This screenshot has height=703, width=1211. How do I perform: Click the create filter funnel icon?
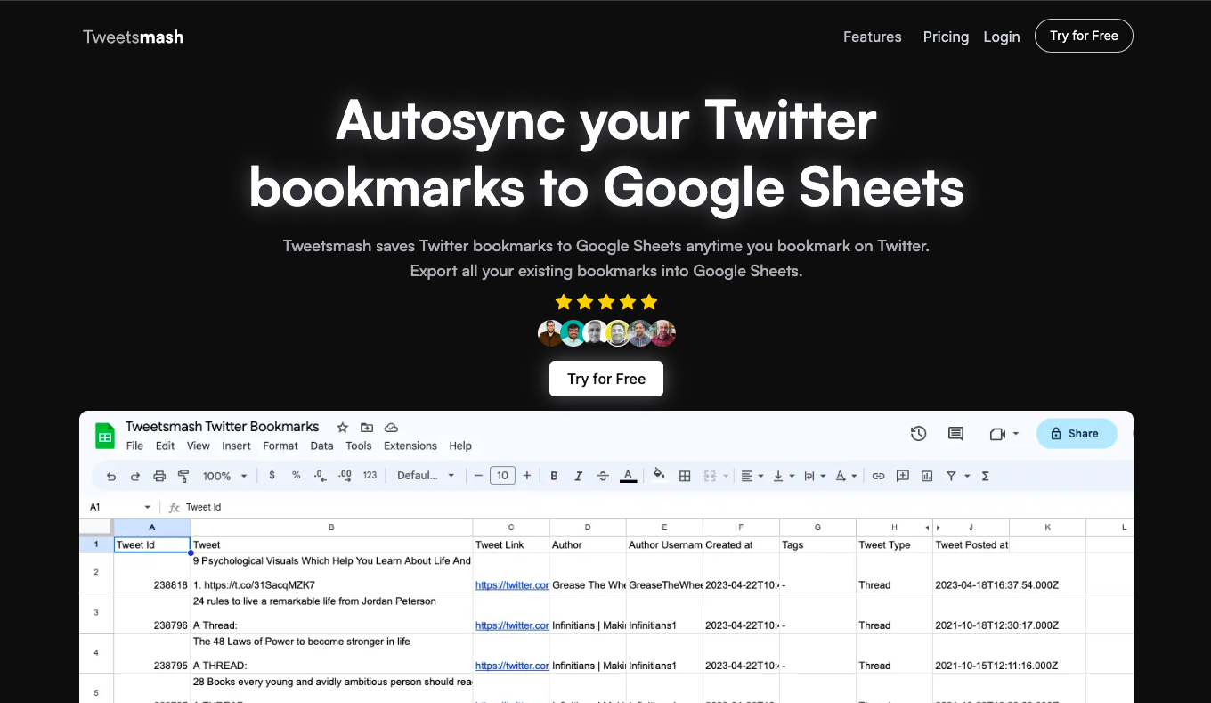click(x=952, y=476)
